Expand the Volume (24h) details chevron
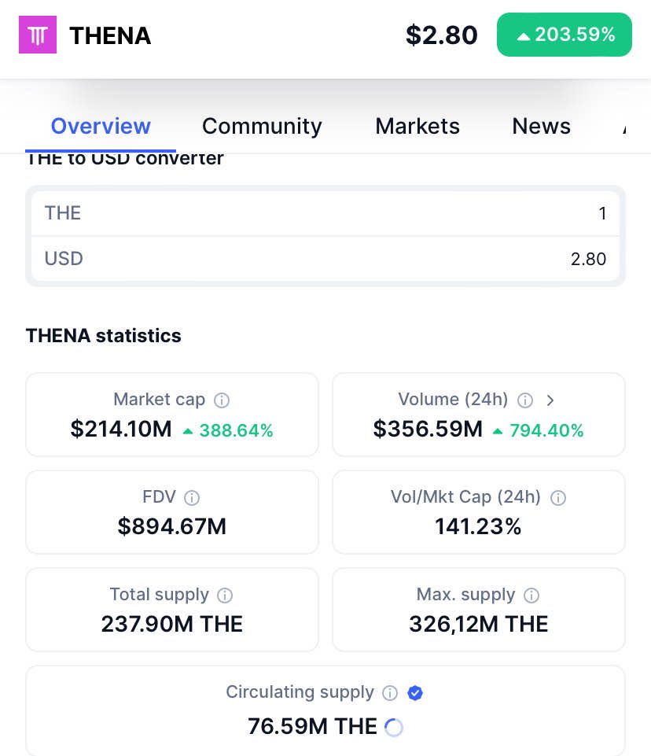The width and height of the screenshot is (651, 756). coord(550,400)
